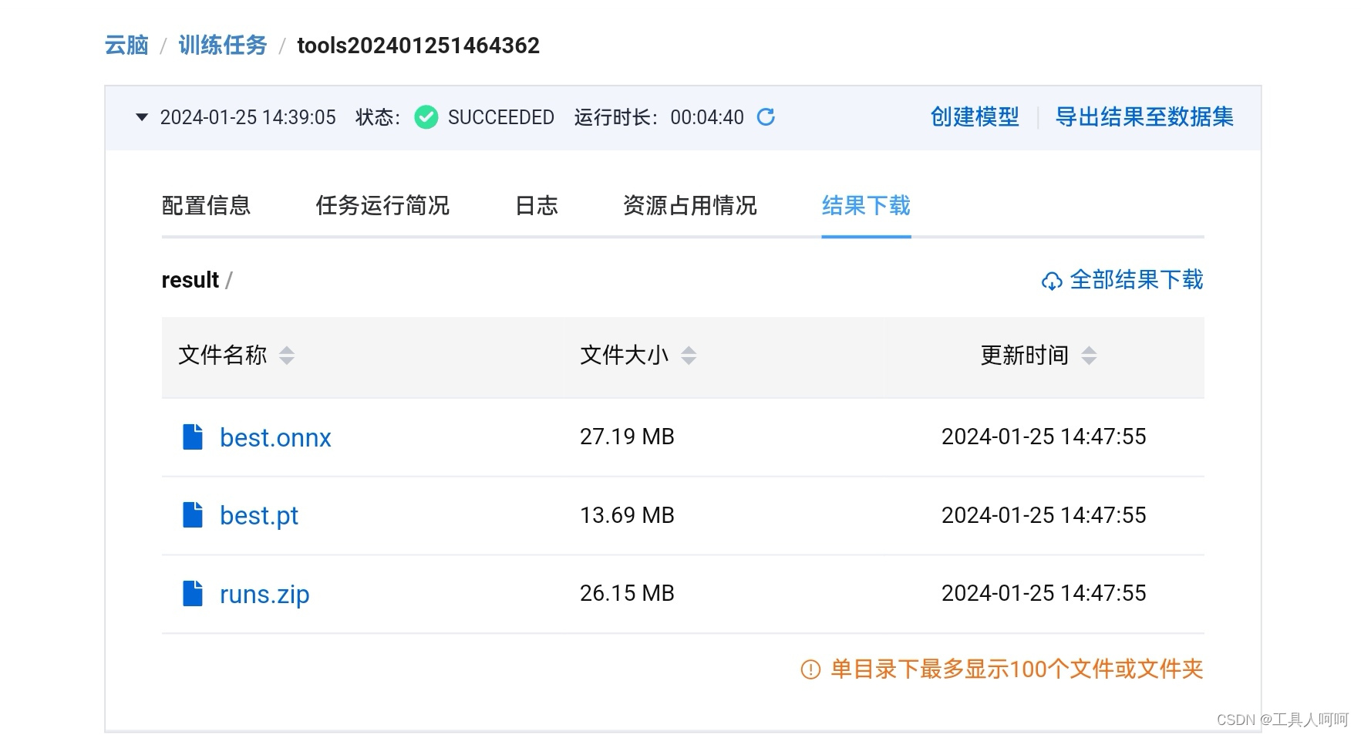Click the 文件名称 column header
Image resolution: width=1361 pixels, height=735 pixels.
click(x=223, y=355)
